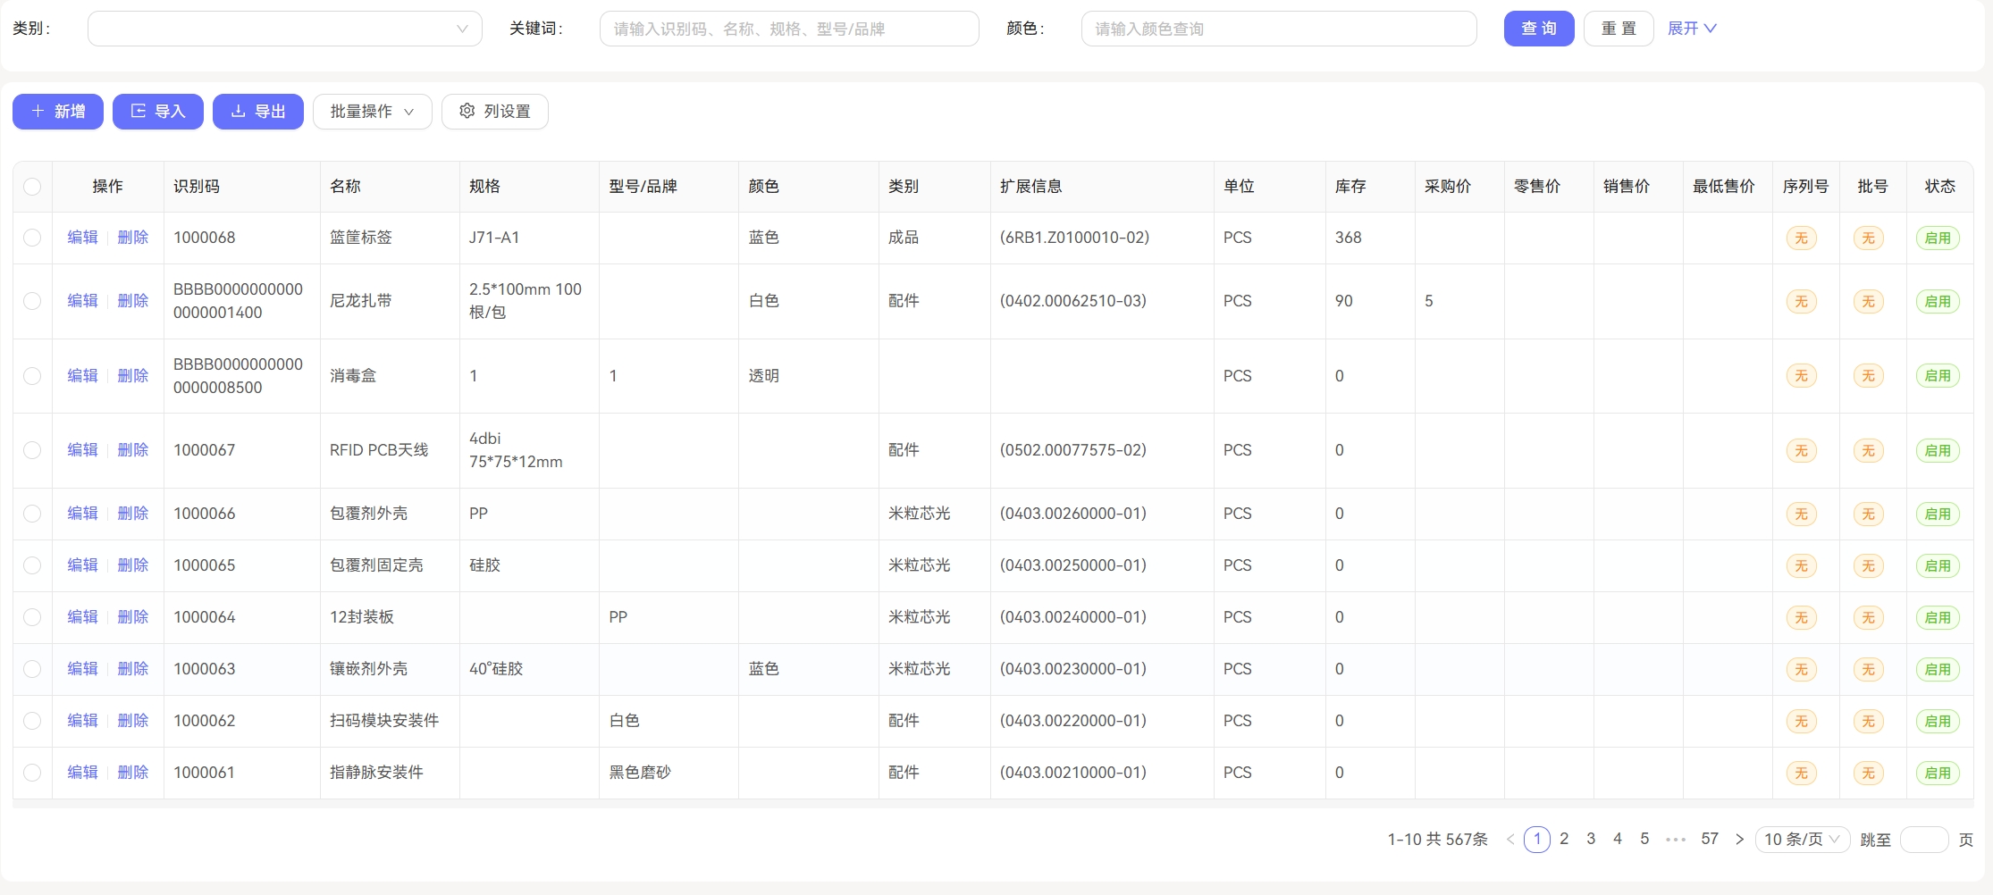Click 编辑 link for 消毒盒 row
Screen dimensions: 1993x895
click(81, 375)
